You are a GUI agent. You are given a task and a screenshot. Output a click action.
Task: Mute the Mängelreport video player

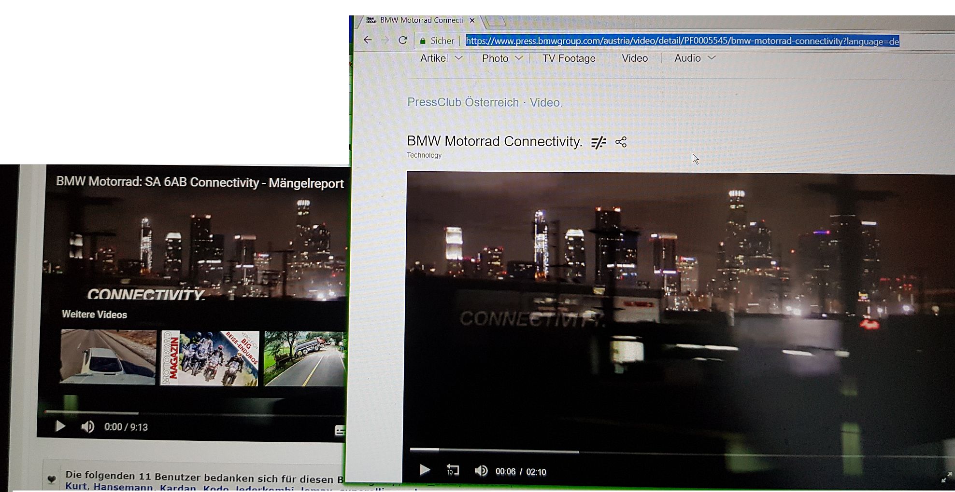point(87,427)
